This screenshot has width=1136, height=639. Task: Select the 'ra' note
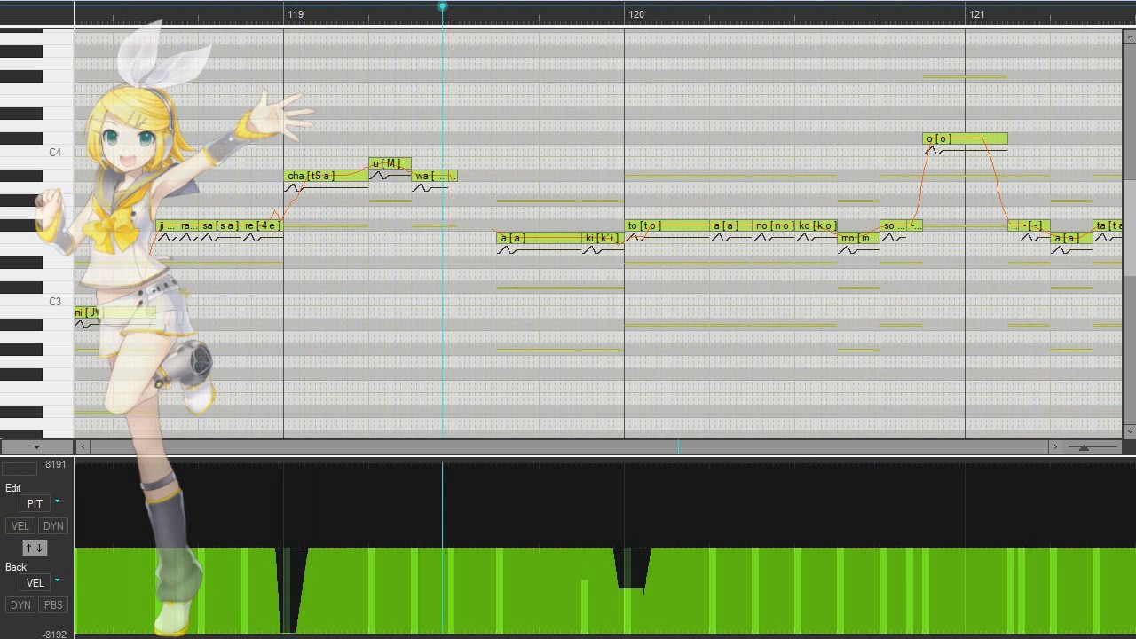pyautogui.click(x=188, y=225)
